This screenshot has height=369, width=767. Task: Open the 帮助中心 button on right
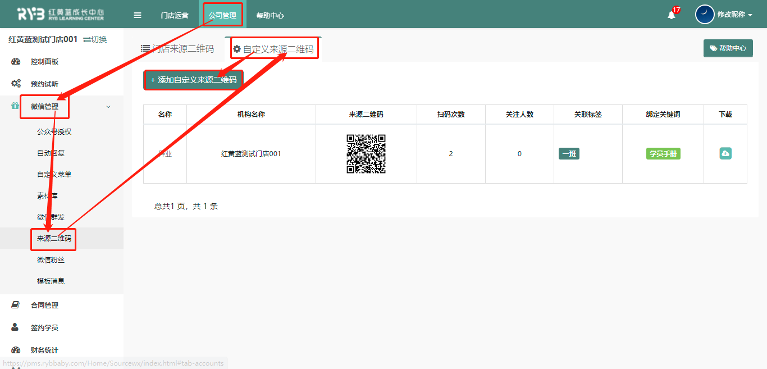coord(728,48)
